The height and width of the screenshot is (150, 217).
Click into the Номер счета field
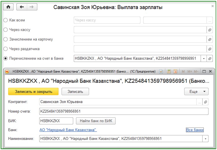coord(124,111)
